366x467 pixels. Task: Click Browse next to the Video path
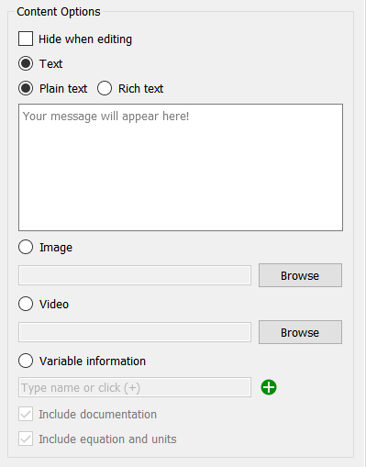(x=300, y=332)
